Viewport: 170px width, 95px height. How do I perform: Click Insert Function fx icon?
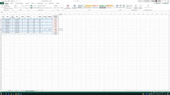point(15,12)
